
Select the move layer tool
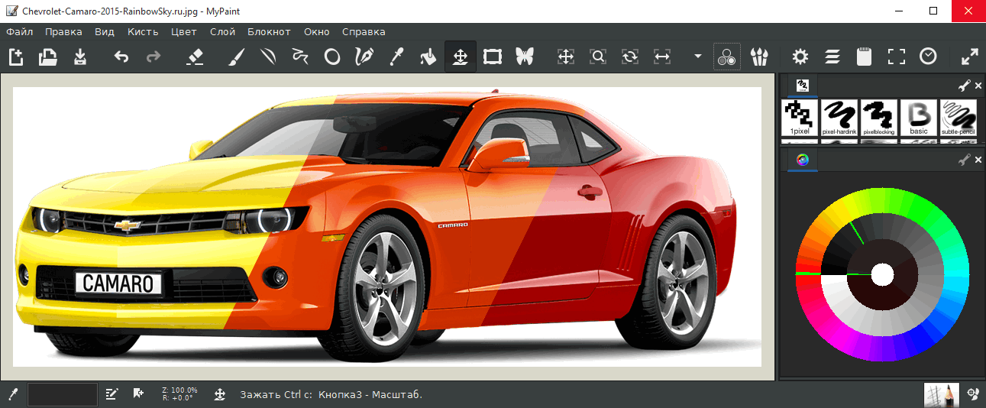pyautogui.click(x=461, y=57)
